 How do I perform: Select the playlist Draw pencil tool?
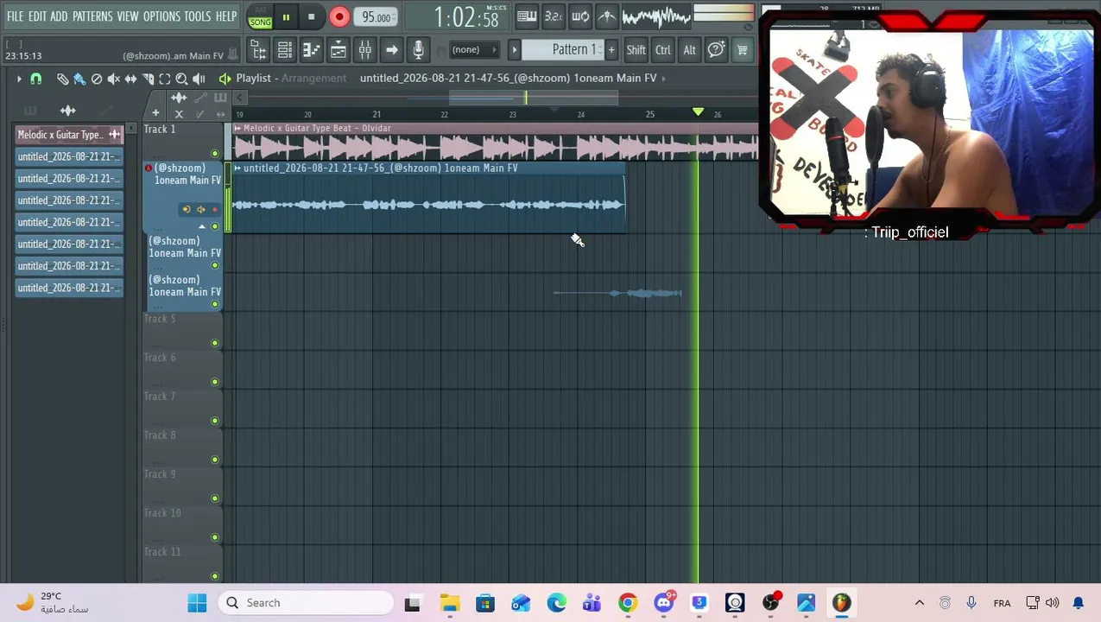62,79
